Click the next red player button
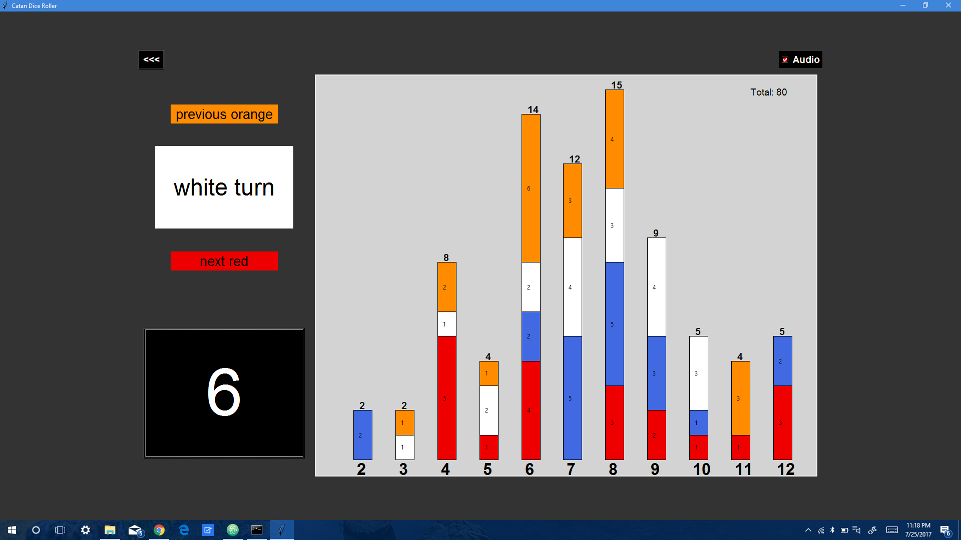 pyautogui.click(x=224, y=261)
